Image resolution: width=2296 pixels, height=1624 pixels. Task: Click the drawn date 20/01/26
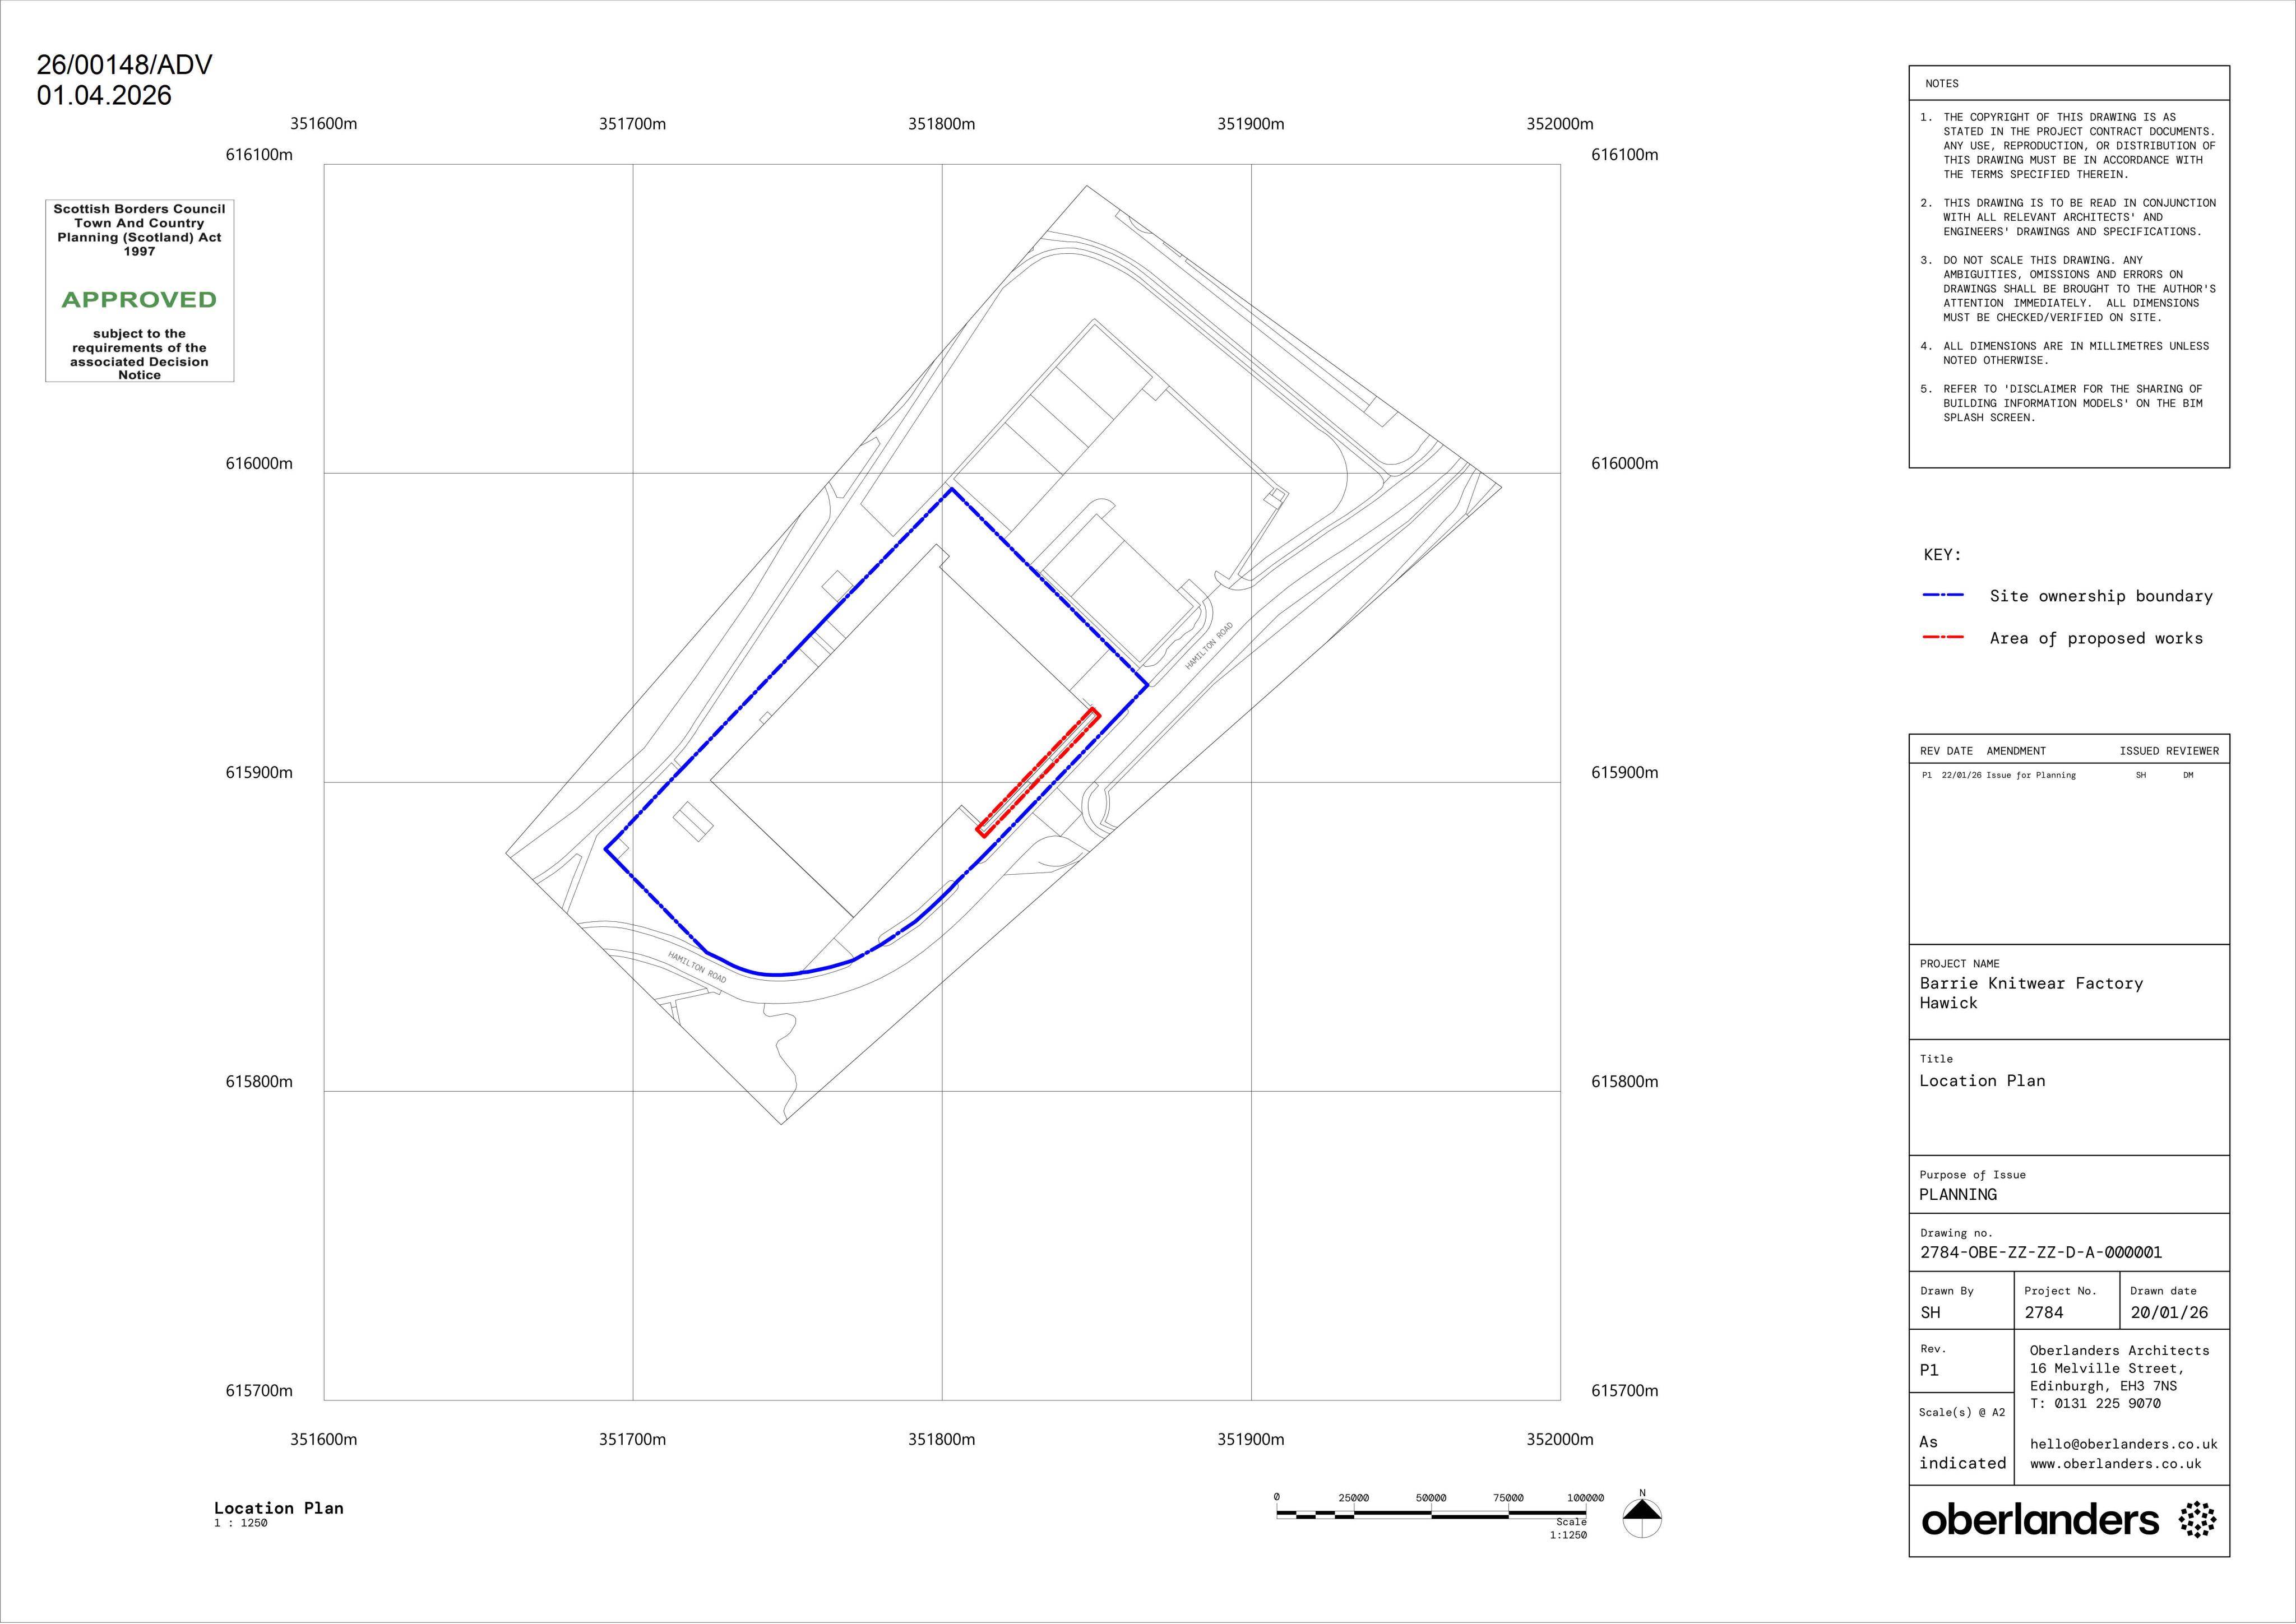pos(2169,1313)
